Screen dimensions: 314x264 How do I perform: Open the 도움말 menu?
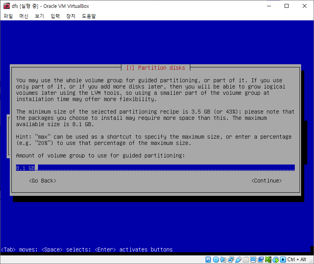[x=89, y=16]
